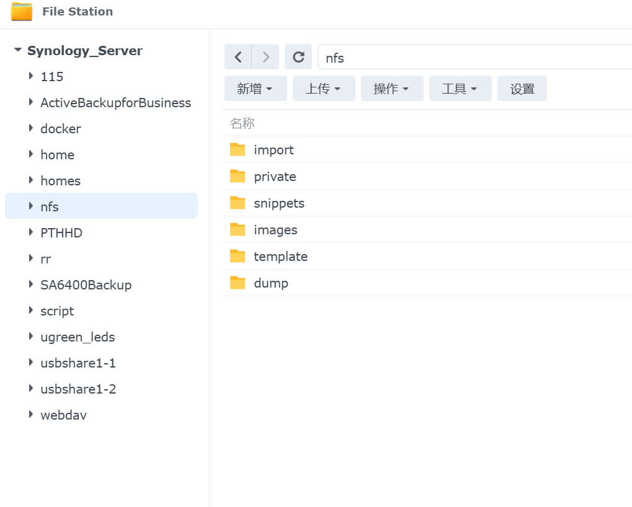Select the snippets folder icon
The width and height of the screenshot is (632, 507).
tap(238, 203)
